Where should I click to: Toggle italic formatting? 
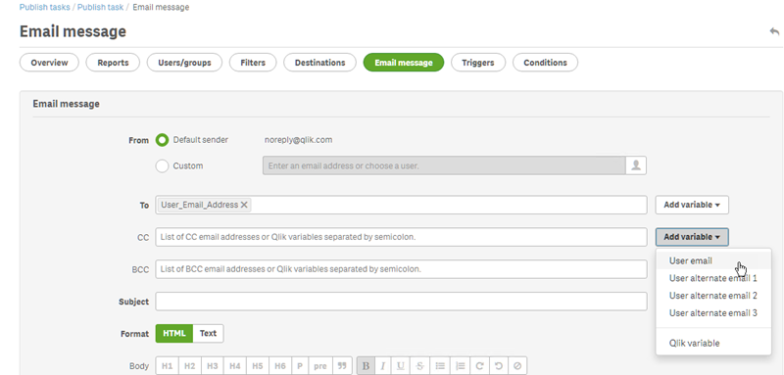pyautogui.click(x=383, y=366)
